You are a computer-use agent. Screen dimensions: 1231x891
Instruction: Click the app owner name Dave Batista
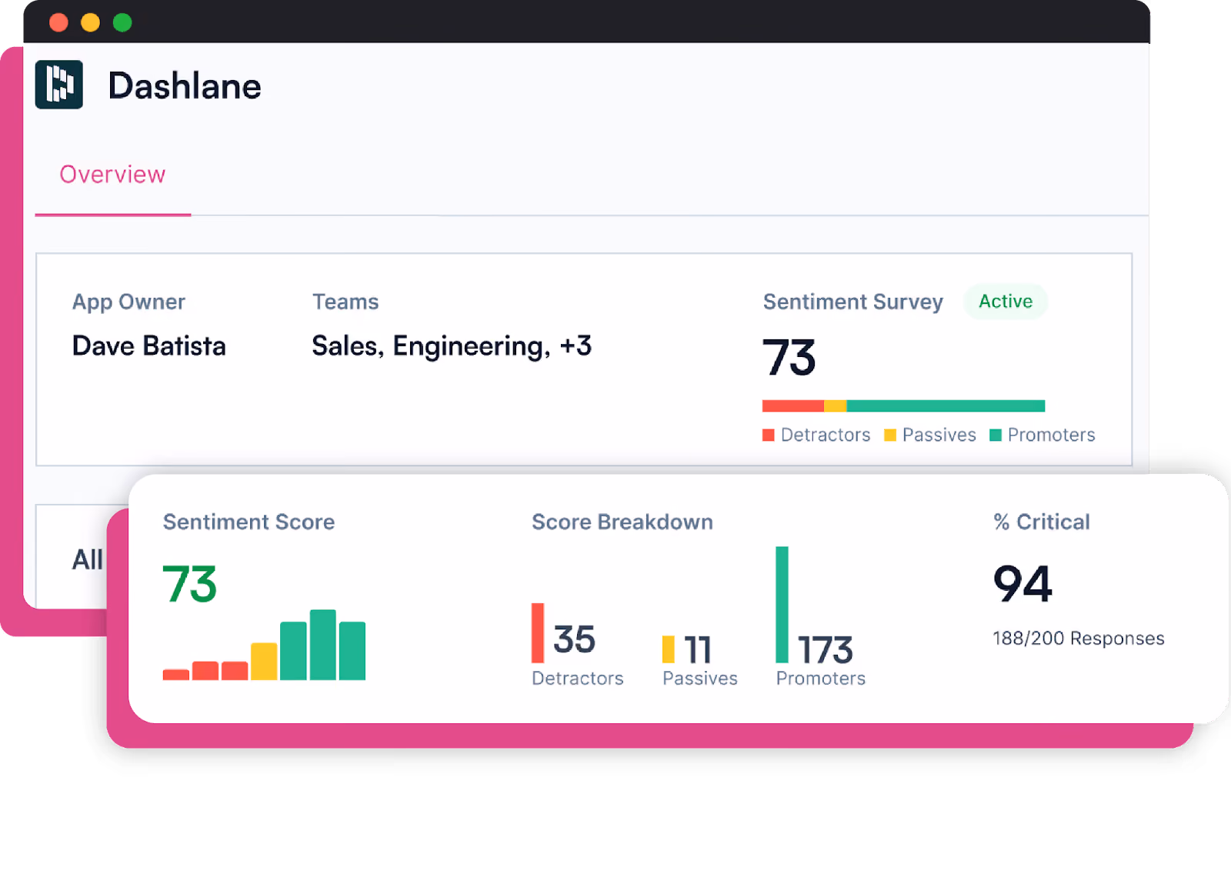(148, 346)
